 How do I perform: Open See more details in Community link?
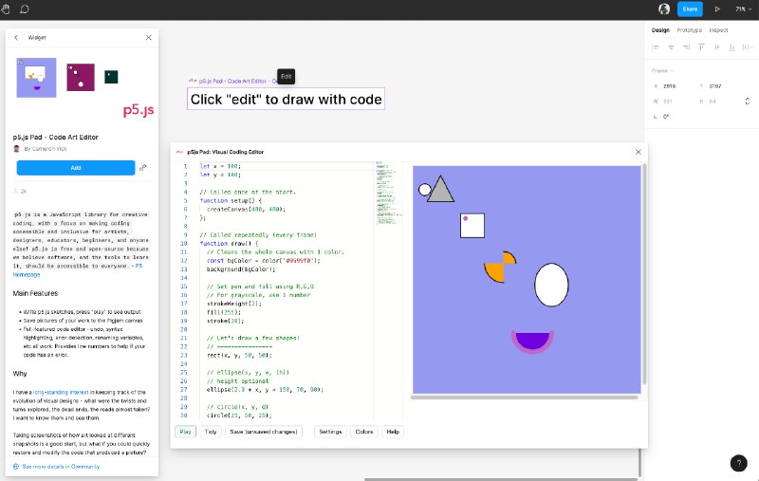pyautogui.click(x=60, y=467)
